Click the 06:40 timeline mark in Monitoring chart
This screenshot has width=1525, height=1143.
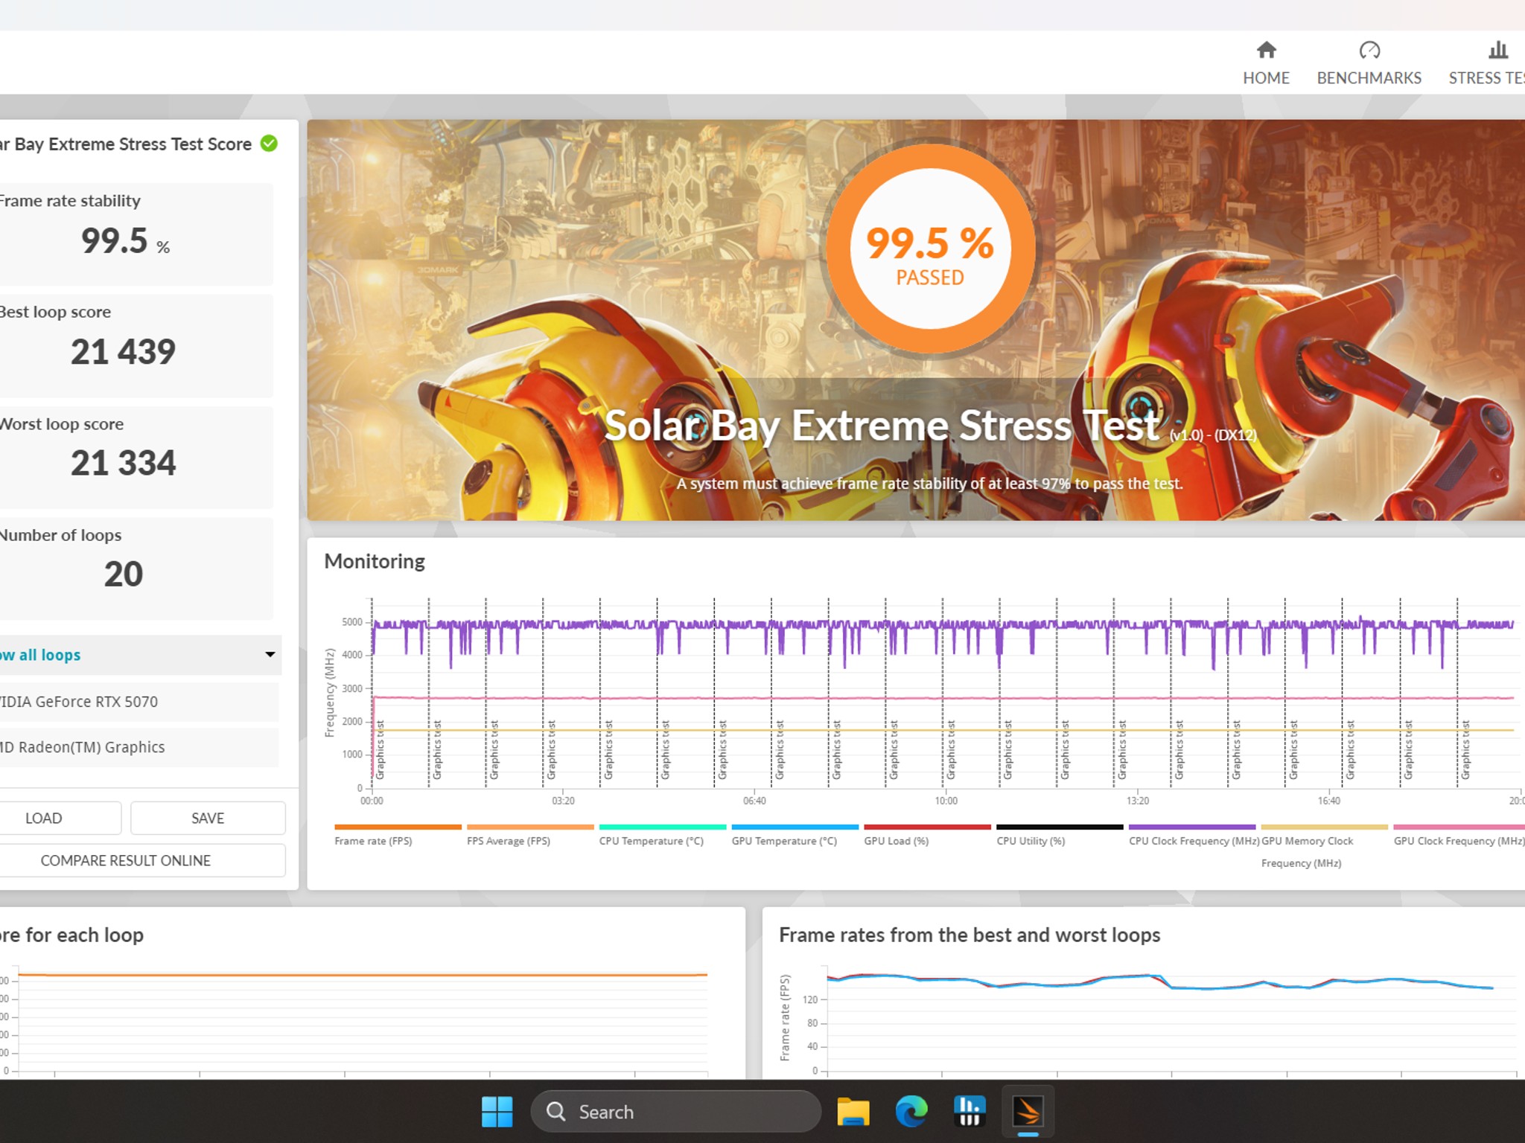click(x=754, y=801)
